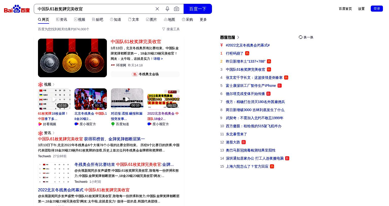Open hot search 张文宏千字长文

tap(254, 78)
